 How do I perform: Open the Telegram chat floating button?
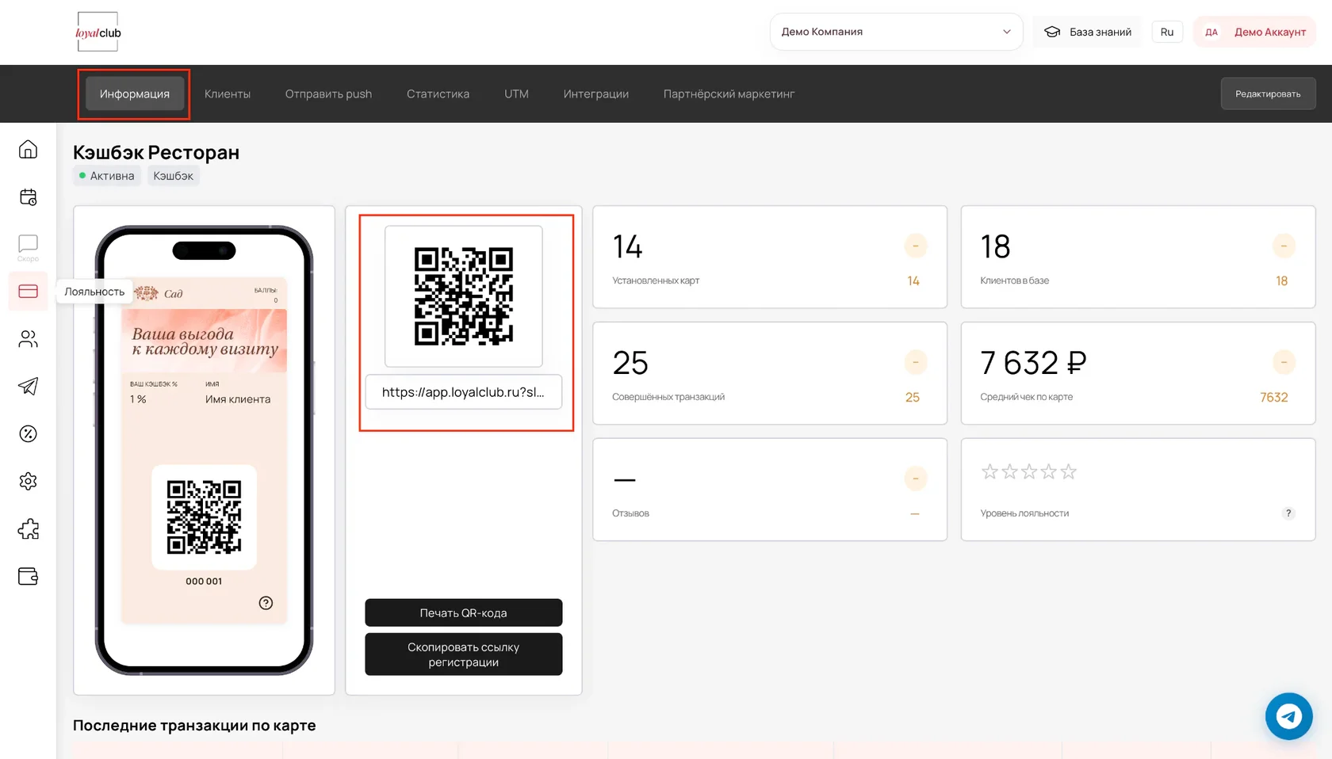tap(1288, 716)
